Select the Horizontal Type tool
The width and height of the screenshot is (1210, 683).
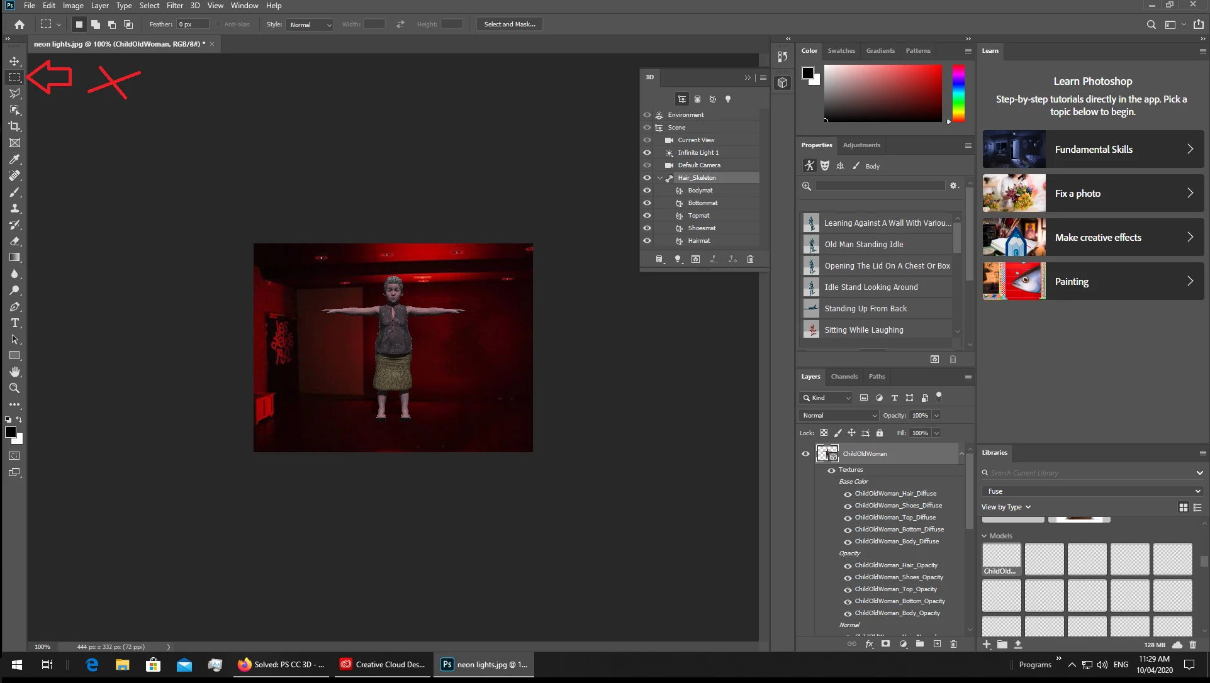click(x=14, y=323)
